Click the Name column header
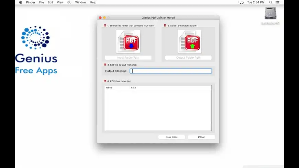Viewport: 299px width, 168px height. click(117, 87)
